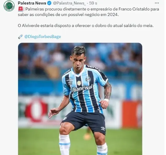The height and width of the screenshot is (155, 166).
Task: Click the Umbro logo on the shorts
Action: coord(103,129)
